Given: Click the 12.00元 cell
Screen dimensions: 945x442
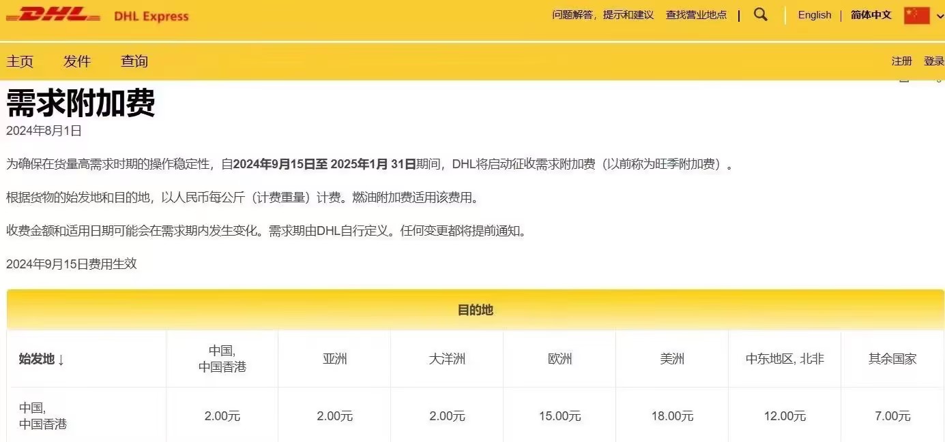Looking at the screenshot, I should pos(785,416).
